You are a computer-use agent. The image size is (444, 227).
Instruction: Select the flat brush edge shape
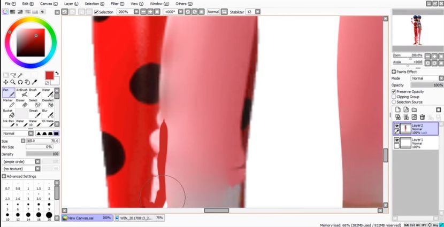[57, 134]
